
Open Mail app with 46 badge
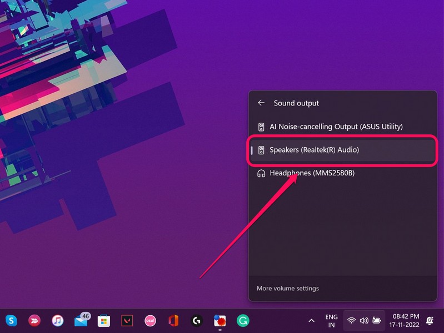pos(81,320)
